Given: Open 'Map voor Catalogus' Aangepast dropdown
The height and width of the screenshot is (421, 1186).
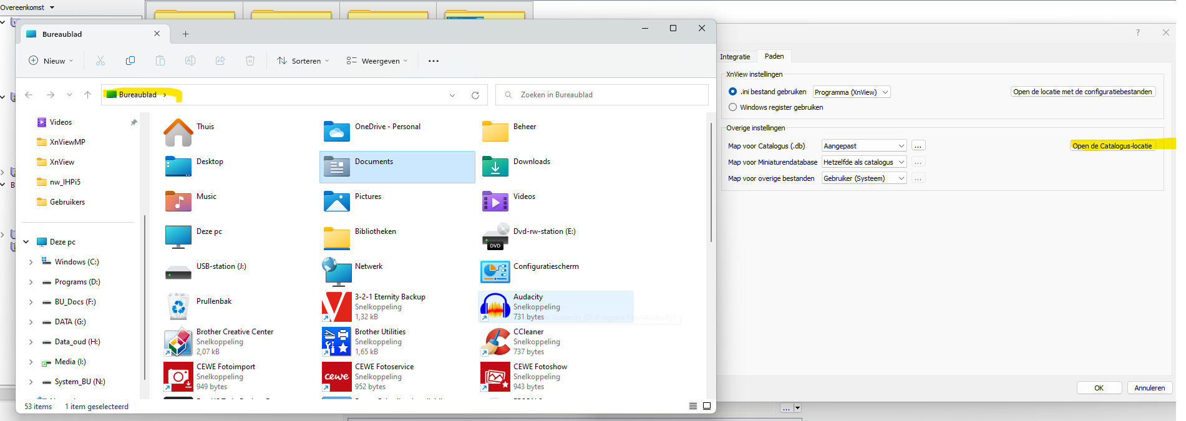Looking at the screenshot, I should pyautogui.click(x=863, y=146).
